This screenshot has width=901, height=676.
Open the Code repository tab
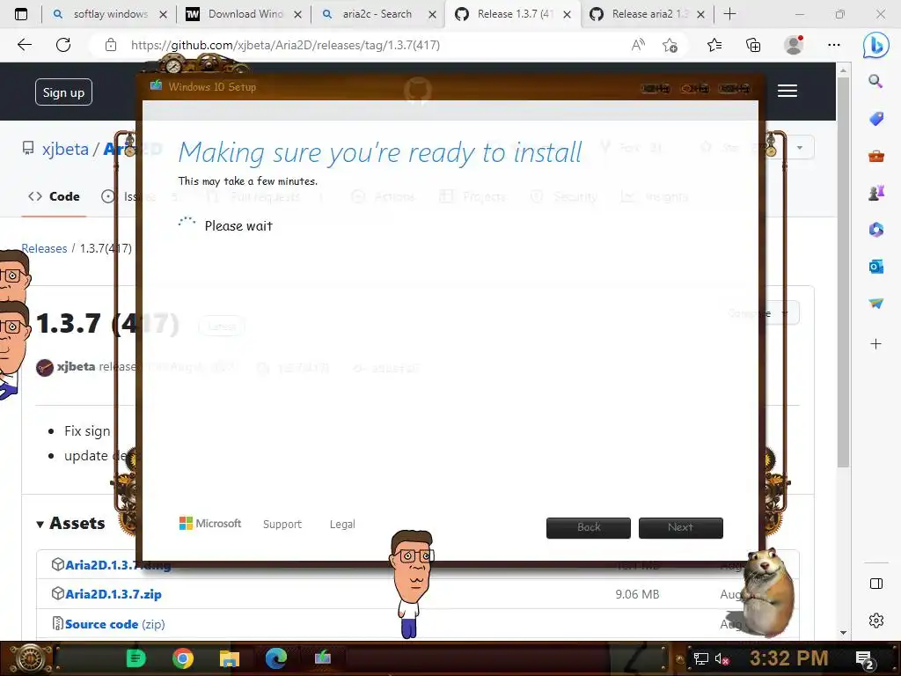(x=54, y=196)
